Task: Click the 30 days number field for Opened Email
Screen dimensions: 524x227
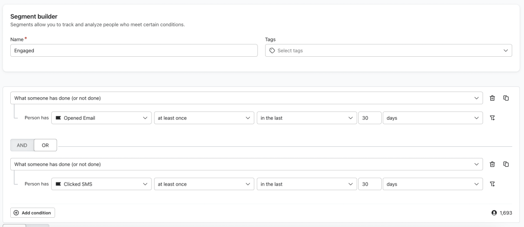Action: [x=369, y=118]
